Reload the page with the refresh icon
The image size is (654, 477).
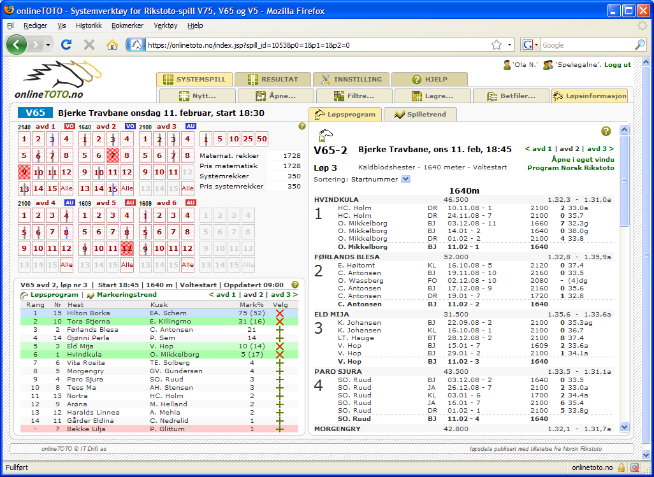click(x=66, y=45)
